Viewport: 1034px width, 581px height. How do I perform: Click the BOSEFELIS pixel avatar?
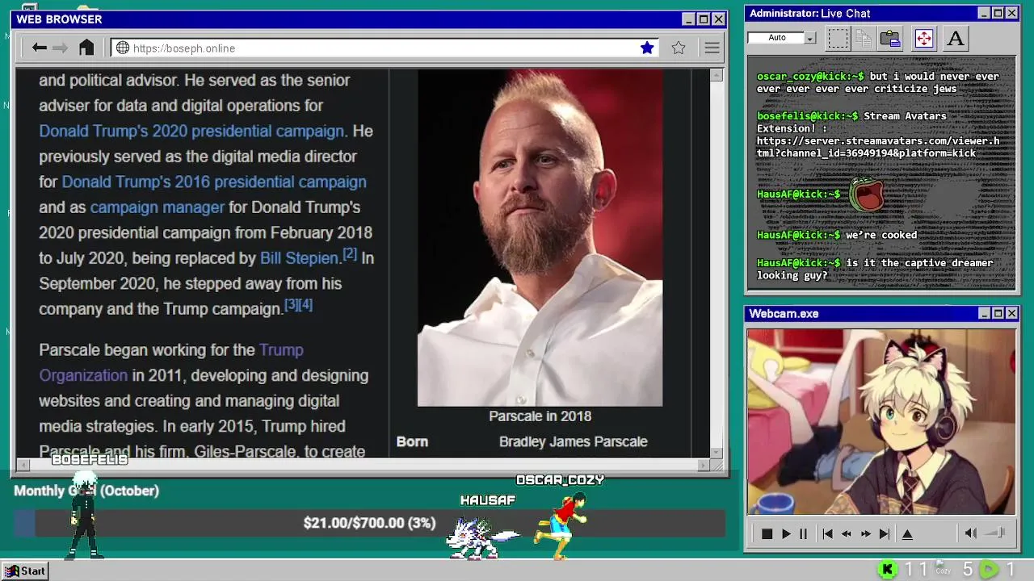pos(84,516)
